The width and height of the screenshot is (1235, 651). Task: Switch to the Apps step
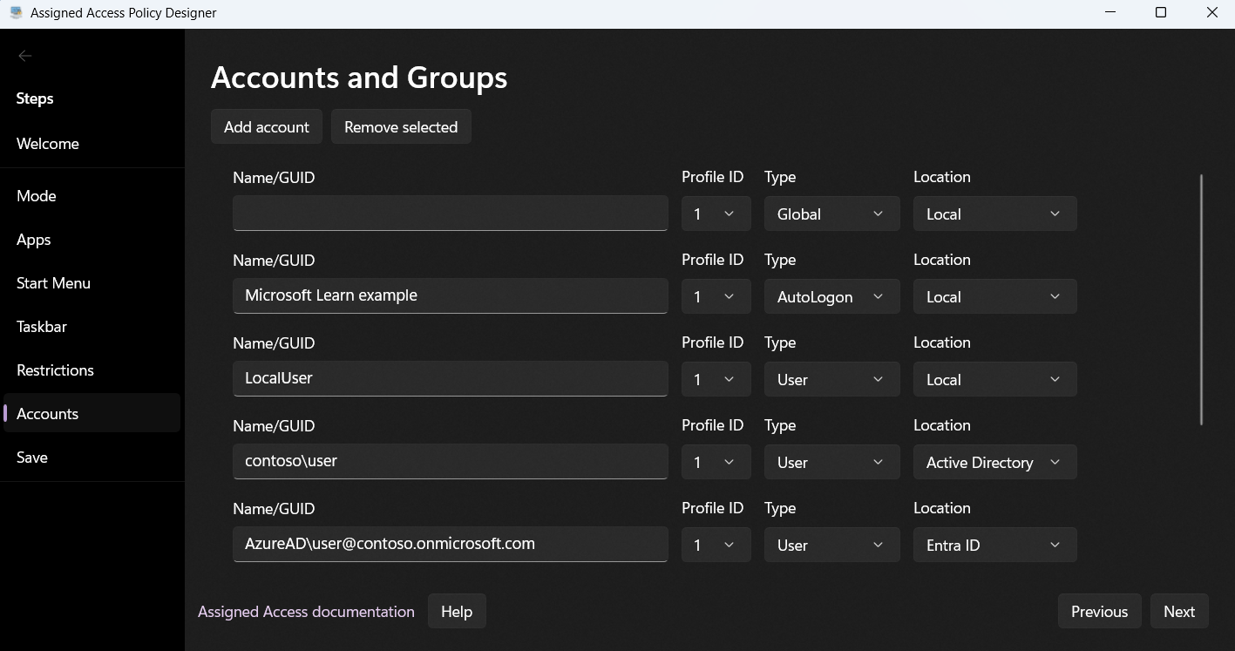point(92,240)
